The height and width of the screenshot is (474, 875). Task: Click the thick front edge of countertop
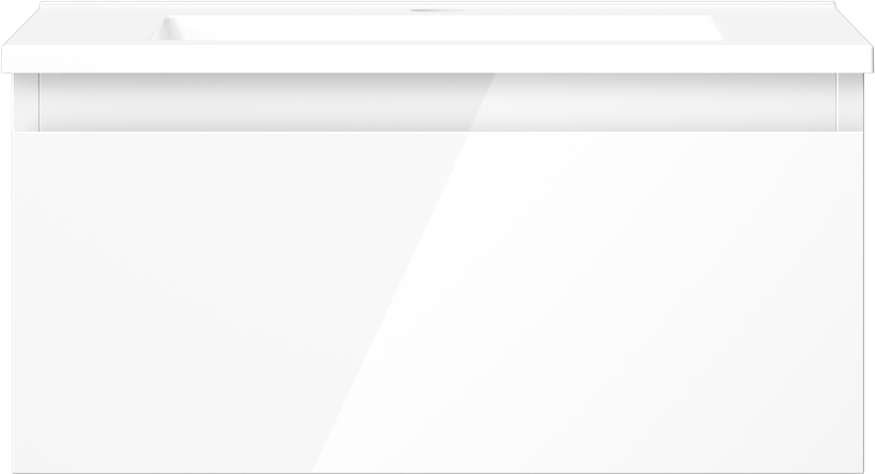(438, 59)
